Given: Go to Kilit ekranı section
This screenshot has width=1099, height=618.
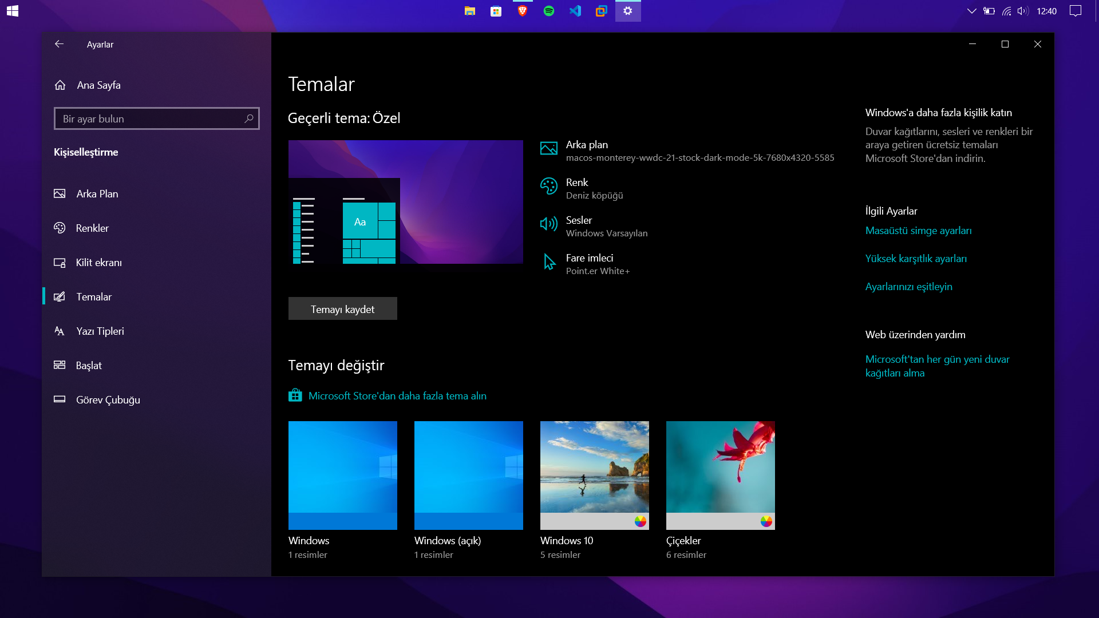Looking at the screenshot, I should pyautogui.click(x=98, y=263).
